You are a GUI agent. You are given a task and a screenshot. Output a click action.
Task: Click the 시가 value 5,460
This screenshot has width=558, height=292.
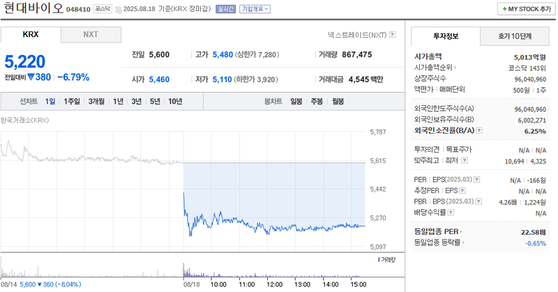(x=159, y=79)
